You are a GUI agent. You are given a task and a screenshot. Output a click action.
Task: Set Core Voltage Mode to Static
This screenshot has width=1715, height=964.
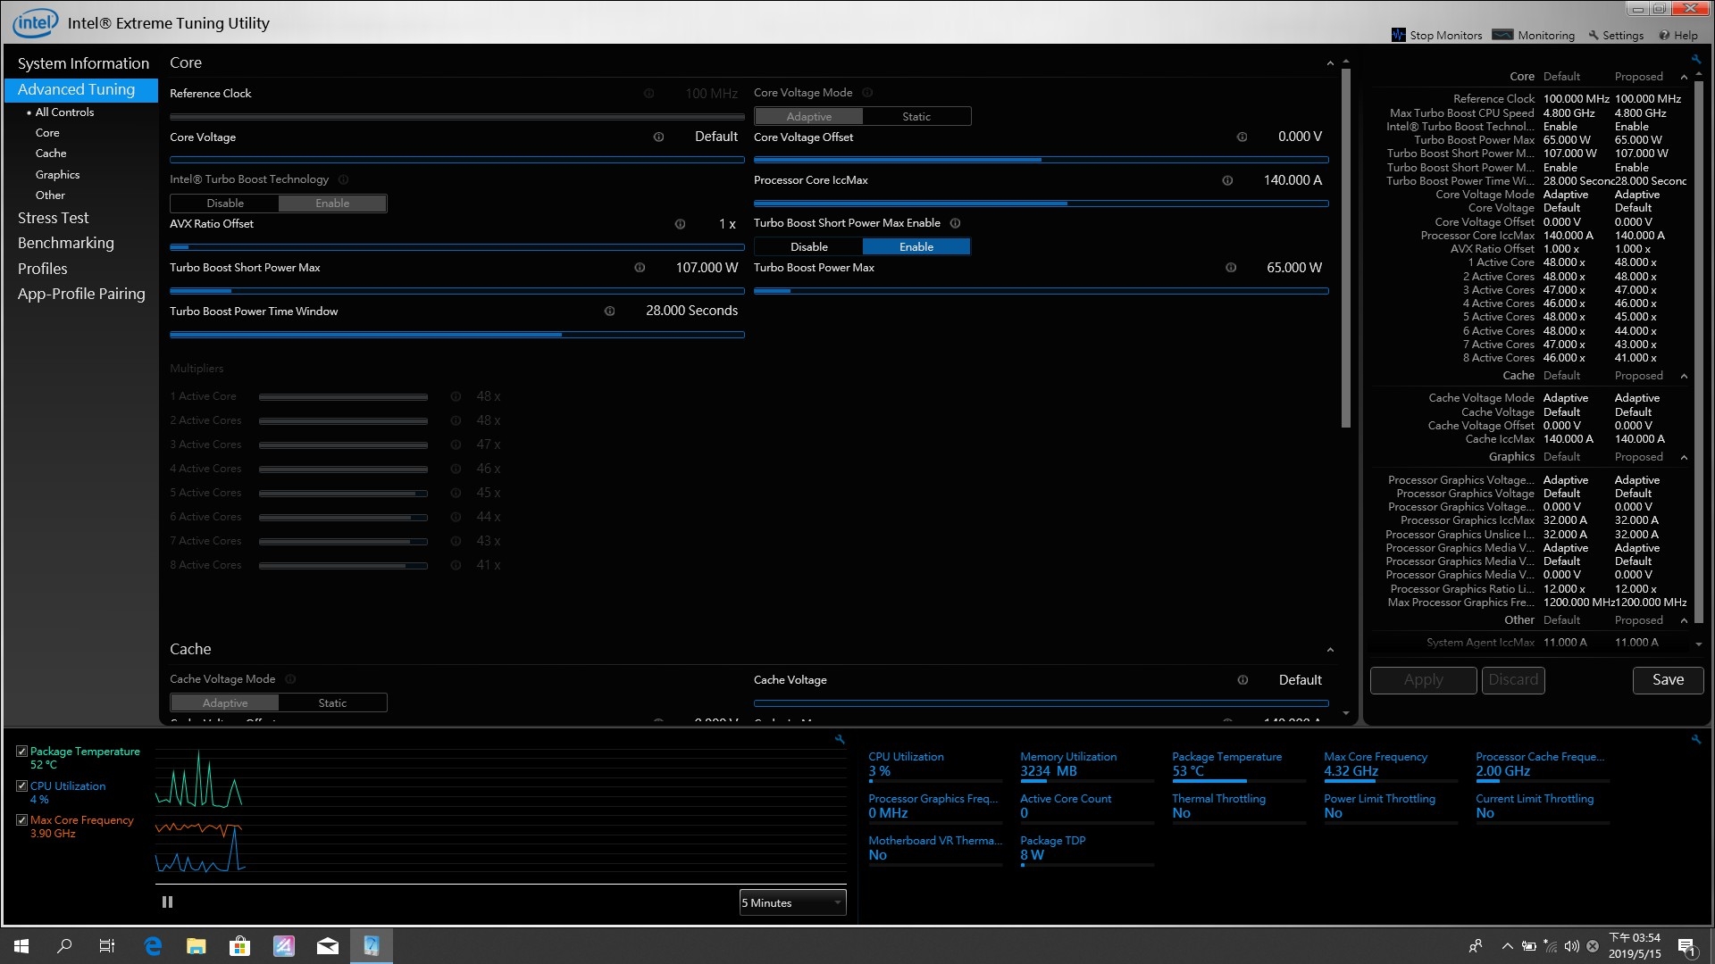click(x=916, y=117)
